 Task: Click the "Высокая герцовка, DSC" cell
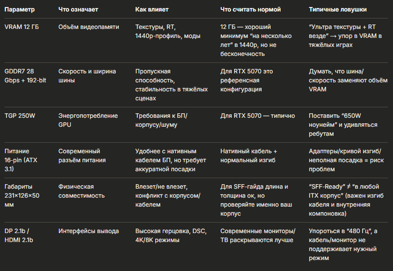(x=171, y=236)
